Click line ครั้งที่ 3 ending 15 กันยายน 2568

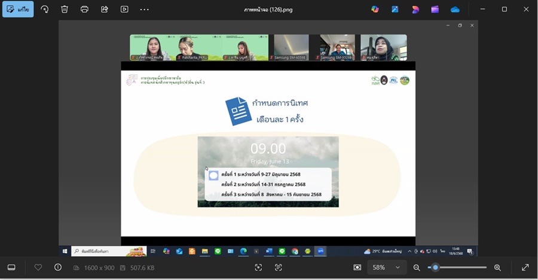pyautogui.click(x=271, y=194)
